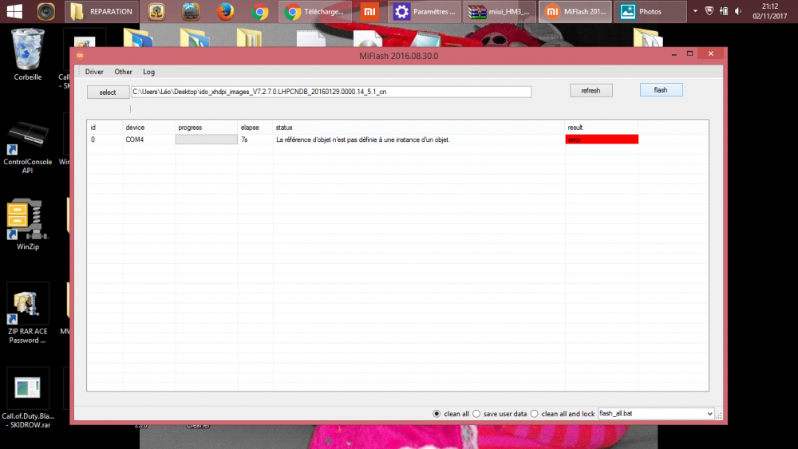The height and width of the screenshot is (449, 798).
Task: Open the 'DOC' folder icon in the taskbar
Action: (x=191, y=11)
